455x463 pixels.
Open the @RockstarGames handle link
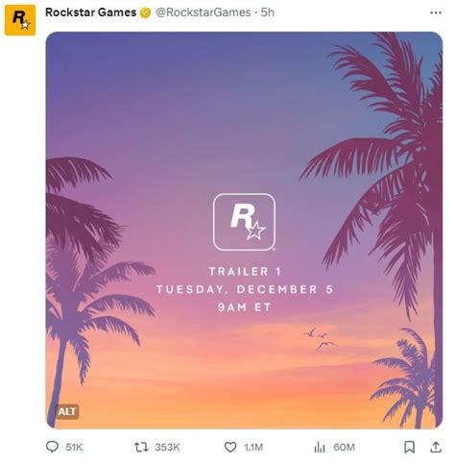(x=204, y=12)
